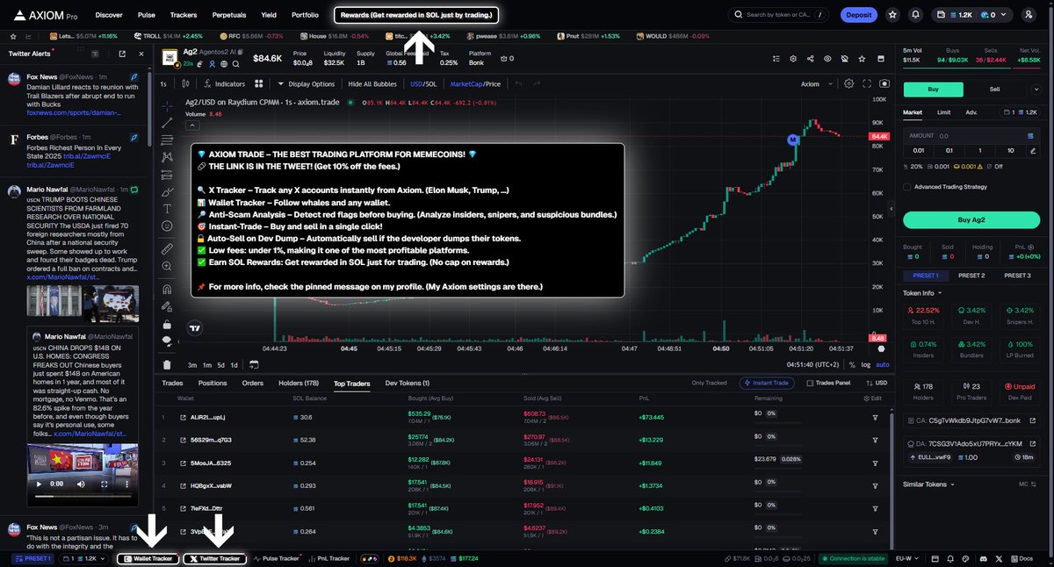The image size is (1054, 567).
Task: Open the notifications bell
Action: 916,15
